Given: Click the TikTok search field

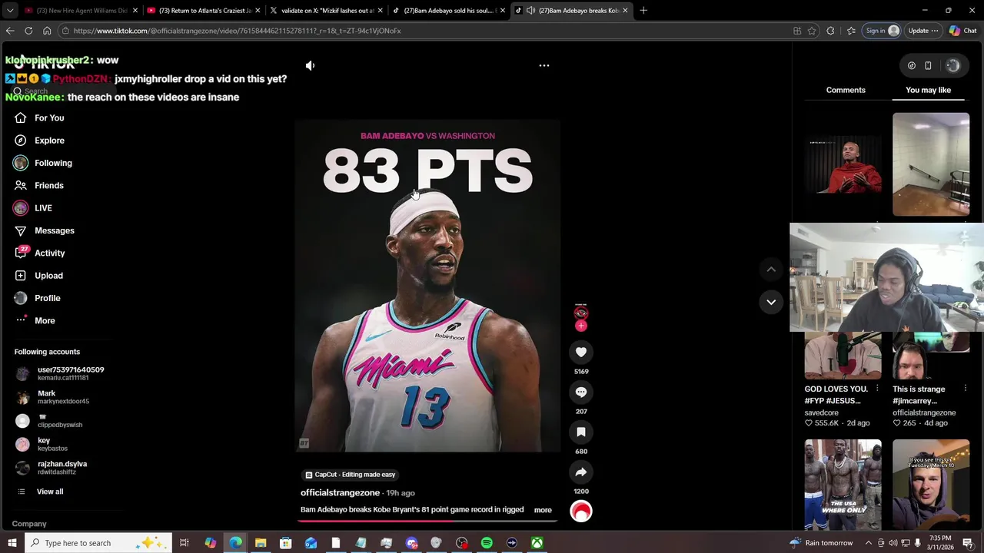Looking at the screenshot, I should (x=61, y=91).
